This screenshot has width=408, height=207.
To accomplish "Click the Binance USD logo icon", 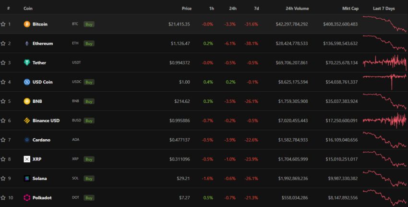I will point(27,121).
